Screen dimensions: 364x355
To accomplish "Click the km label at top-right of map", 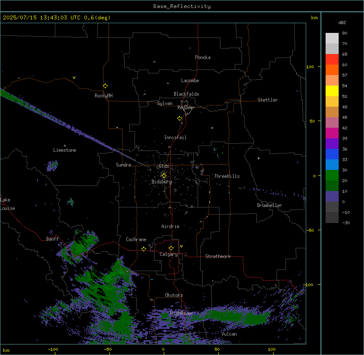I will pos(315,18).
